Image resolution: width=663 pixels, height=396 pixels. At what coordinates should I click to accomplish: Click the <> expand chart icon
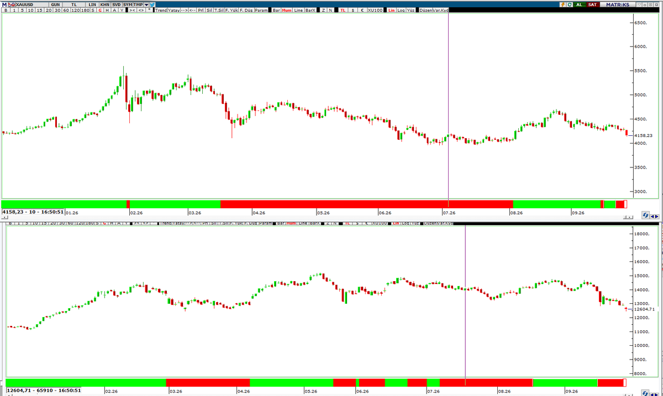[x=141, y=10]
